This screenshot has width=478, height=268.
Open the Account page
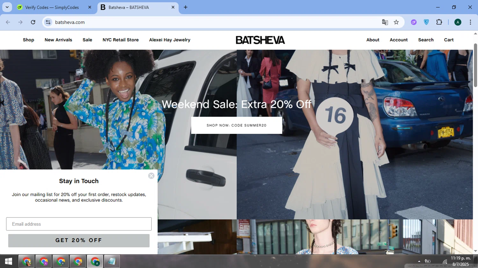(x=399, y=40)
